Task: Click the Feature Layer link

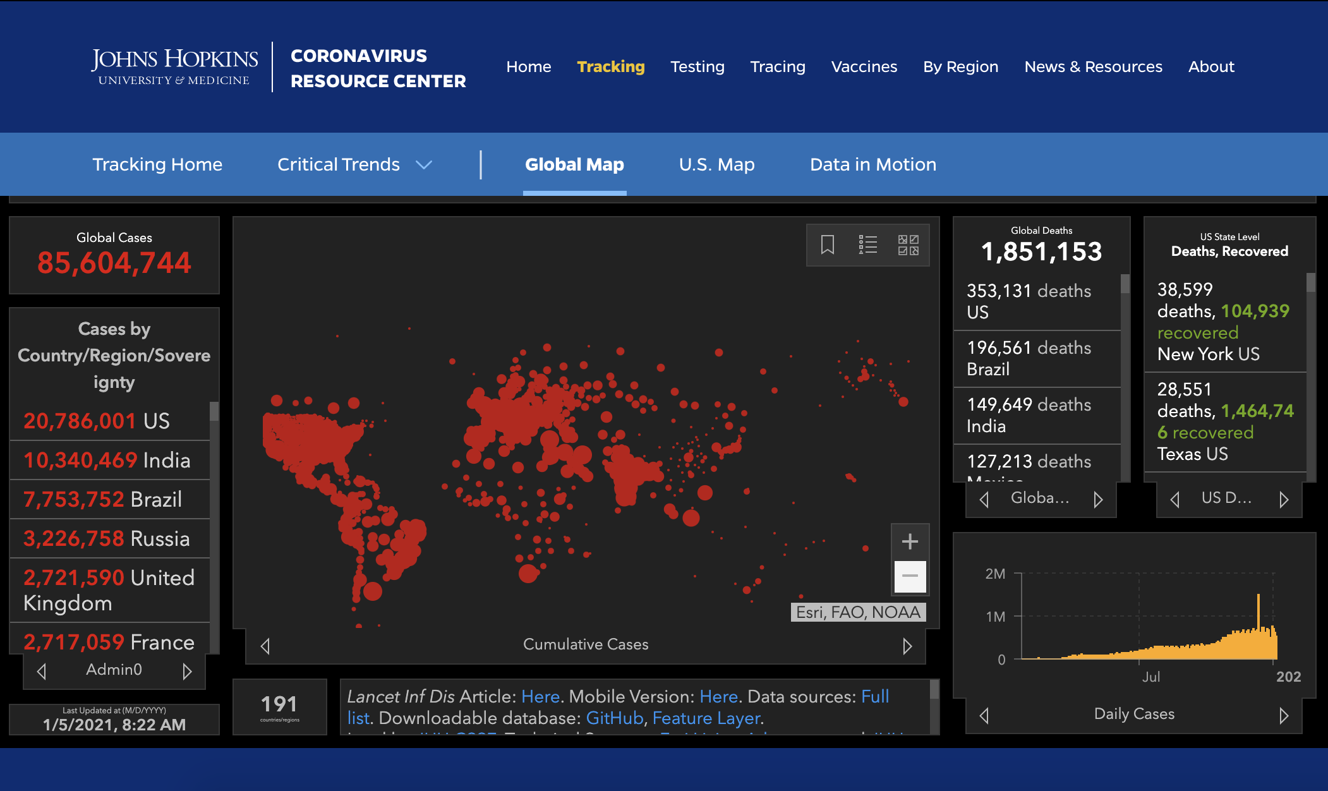Action: (x=706, y=718)
